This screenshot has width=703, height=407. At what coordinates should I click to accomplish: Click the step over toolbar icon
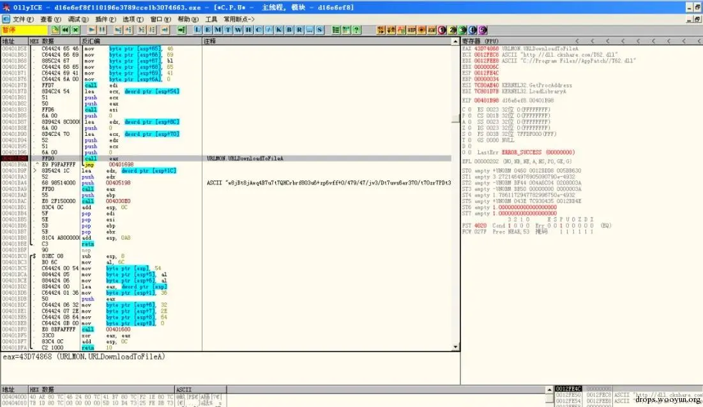tap(129, 30)
